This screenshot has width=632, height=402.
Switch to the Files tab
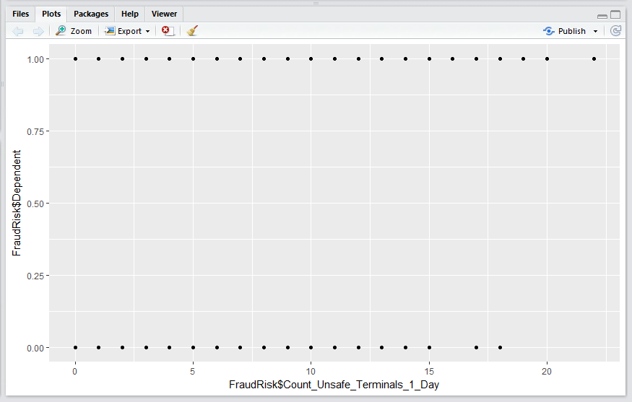(x=20, y=14)
